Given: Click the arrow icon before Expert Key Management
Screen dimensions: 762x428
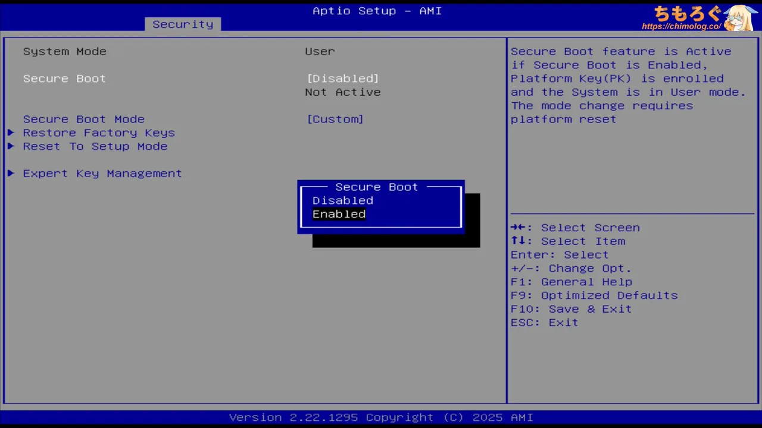Looking at the screenshot, I should tap(11, 174).
